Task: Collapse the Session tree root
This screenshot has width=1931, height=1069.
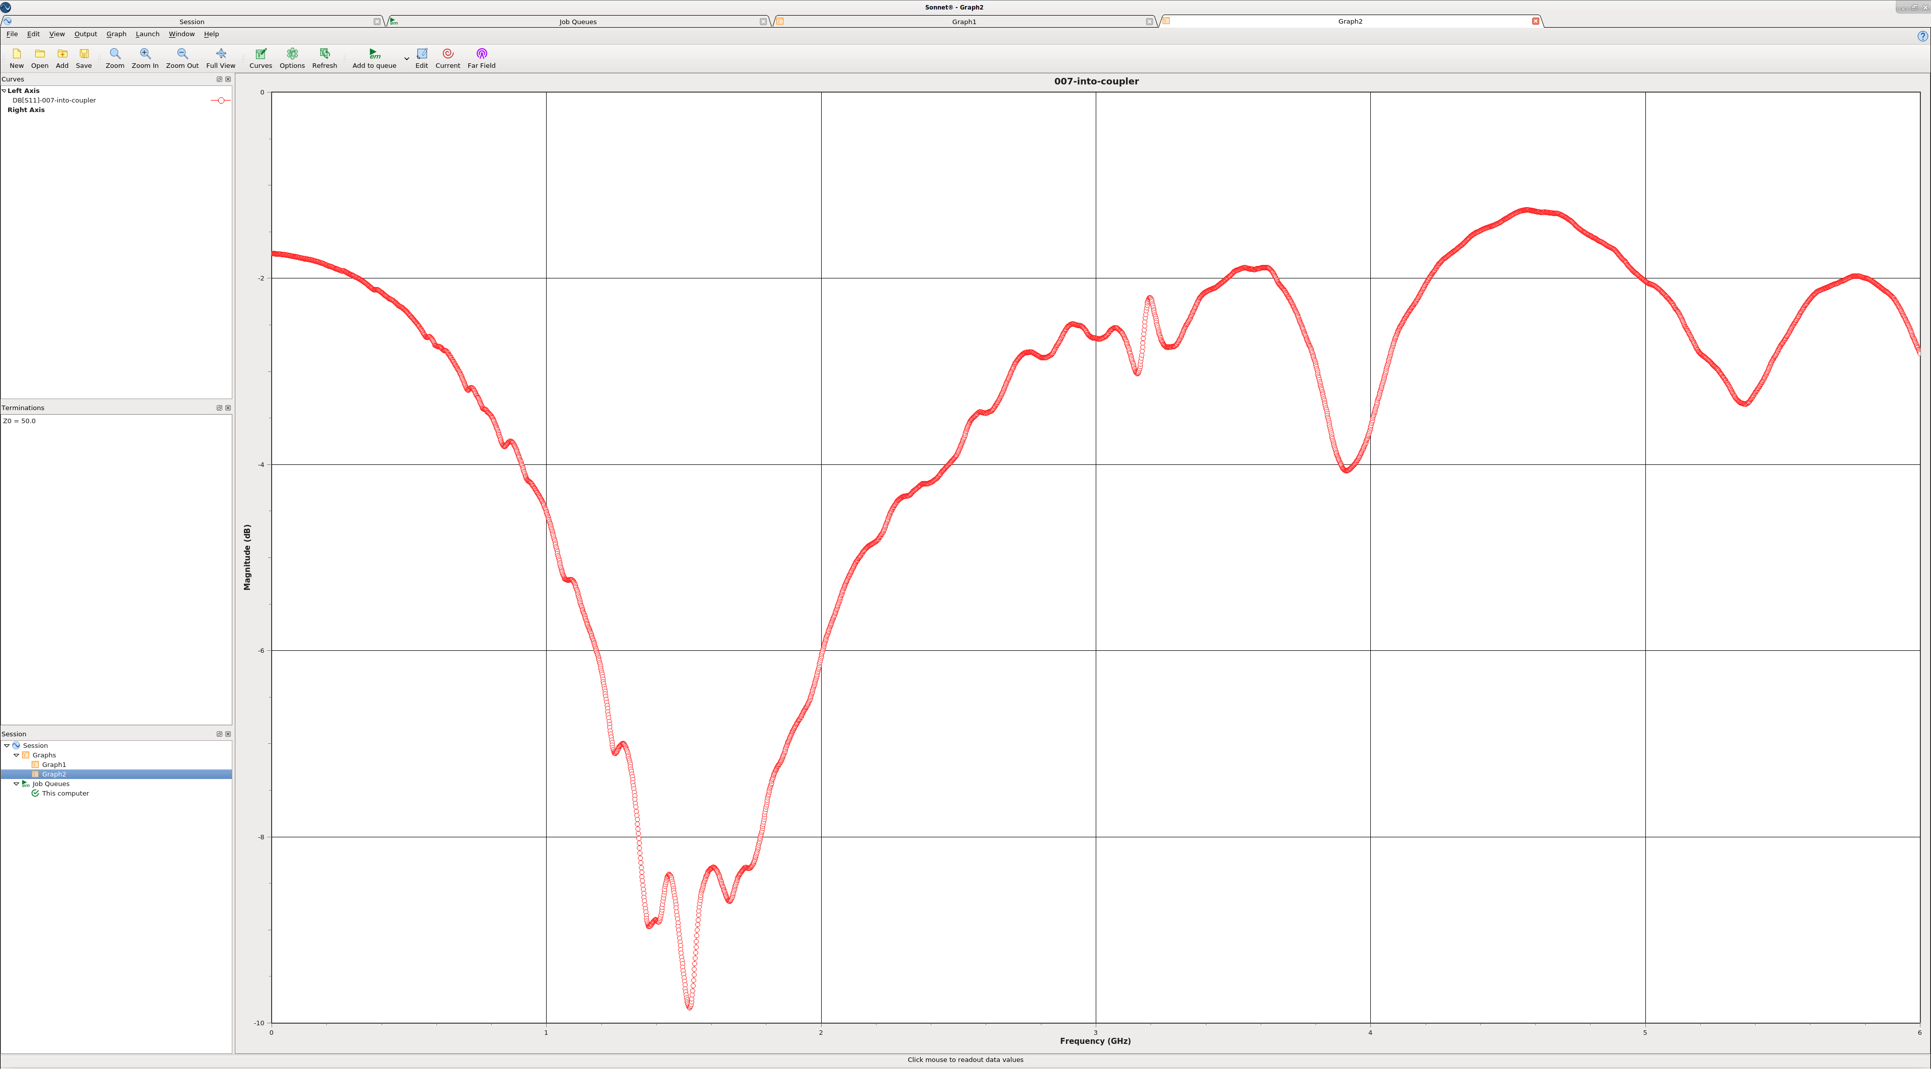Action: 7,746
